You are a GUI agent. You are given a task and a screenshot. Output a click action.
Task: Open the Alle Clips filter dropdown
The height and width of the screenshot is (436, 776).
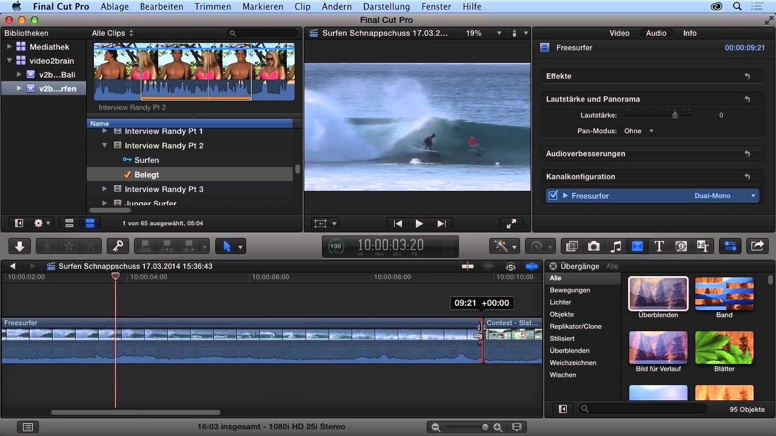click(113, 33)
